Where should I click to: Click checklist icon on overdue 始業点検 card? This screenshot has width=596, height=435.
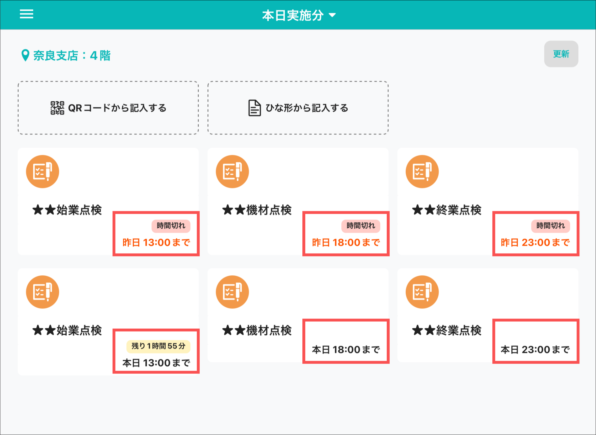42,172
